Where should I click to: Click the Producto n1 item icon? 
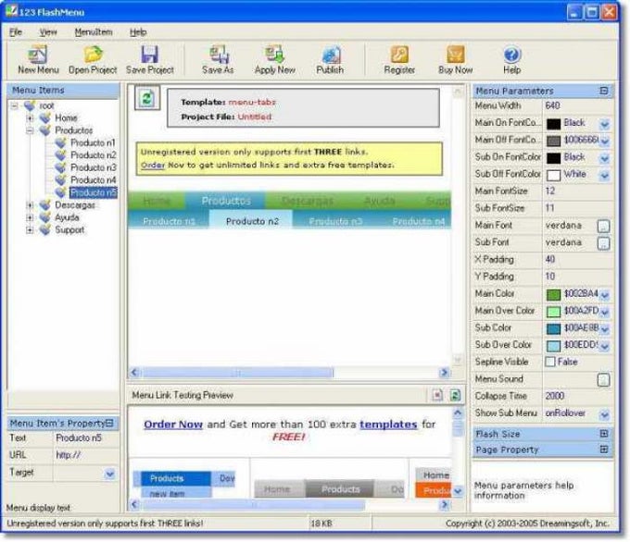point(60,142)
